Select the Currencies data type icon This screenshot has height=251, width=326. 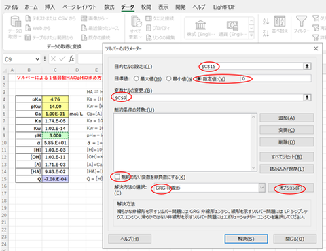coord(232,26)
